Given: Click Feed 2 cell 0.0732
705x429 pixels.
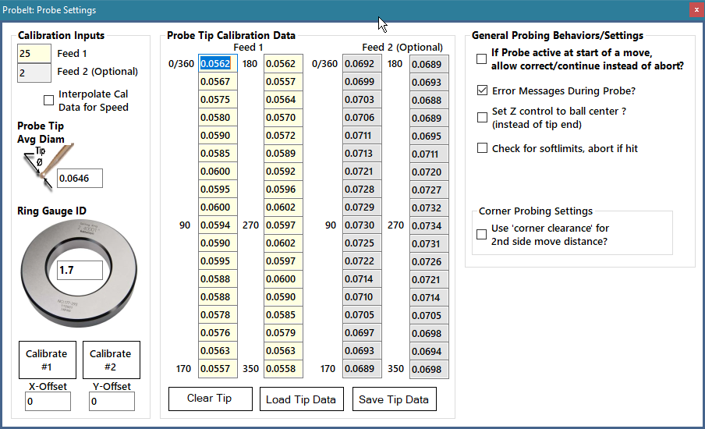Looking at the screenshot, I should click(430, 208).
